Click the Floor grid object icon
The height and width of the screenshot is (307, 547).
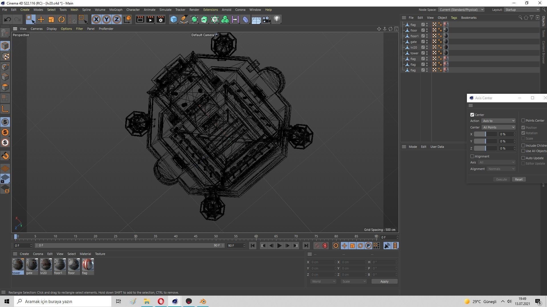(x=256, y=19)
